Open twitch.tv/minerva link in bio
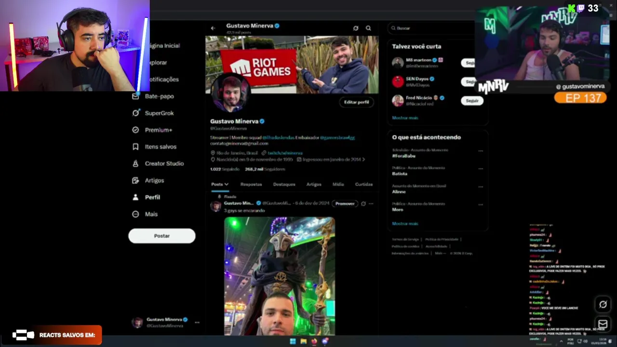Screen dimensions: 617x347 pyautogui.click(x=285, y=153)
